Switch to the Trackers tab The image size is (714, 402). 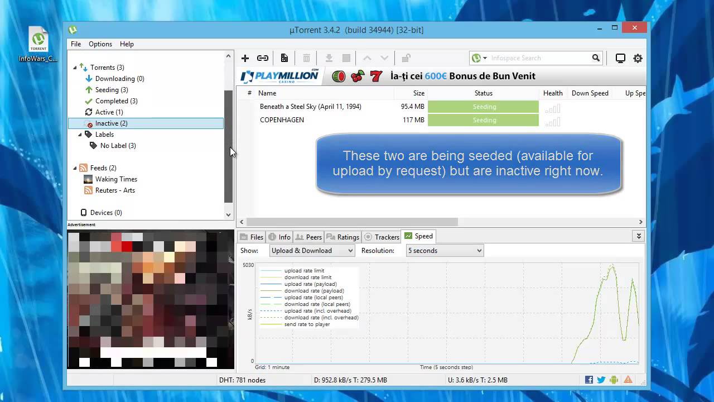382,237
